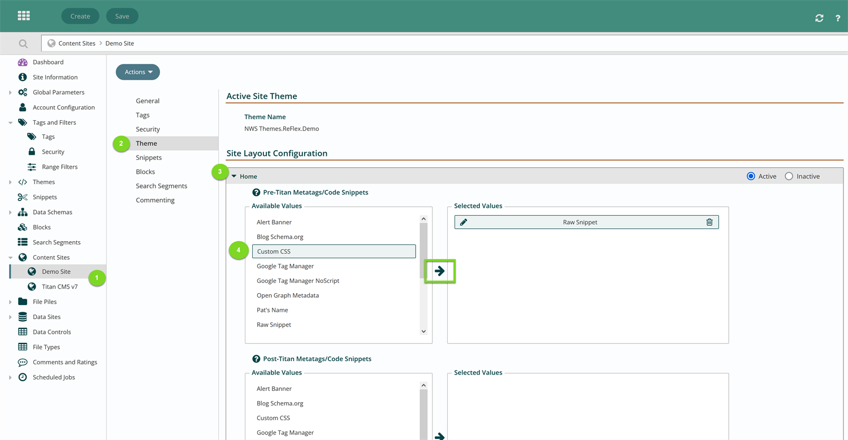This screenshot has height=440, width=848.
Task: Expand Scheduled Jobs tree node
Action: (x=10, y=377)
